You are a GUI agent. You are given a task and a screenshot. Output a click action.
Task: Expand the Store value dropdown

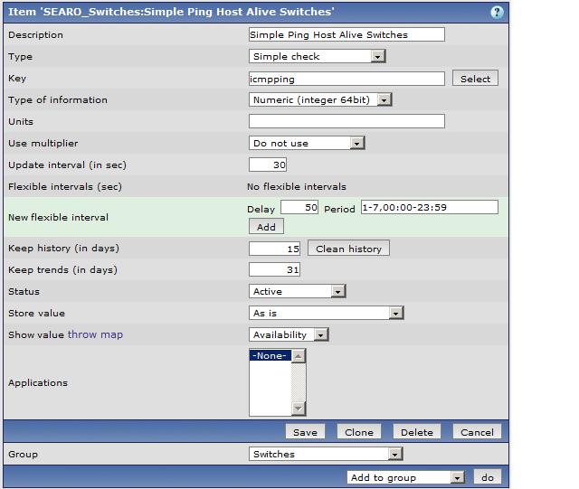tap(326, 313)
